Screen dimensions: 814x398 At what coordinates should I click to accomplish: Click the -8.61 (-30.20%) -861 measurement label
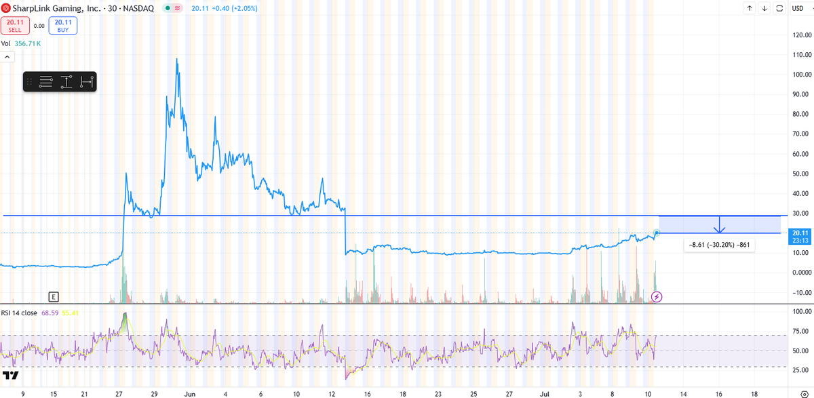click(719, 244)
